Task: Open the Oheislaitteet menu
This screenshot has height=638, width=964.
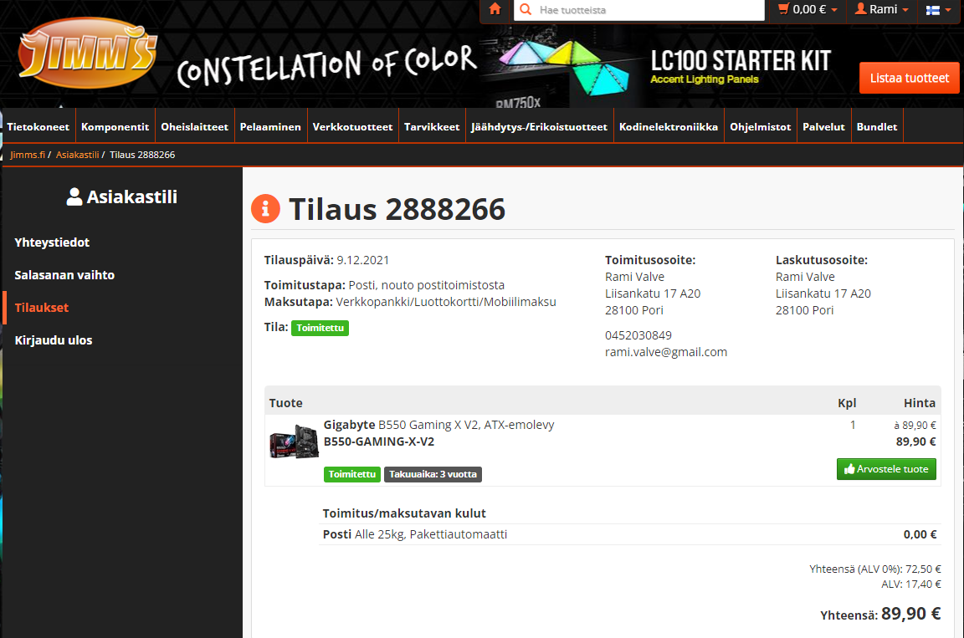Action: [x=194, y=126]
